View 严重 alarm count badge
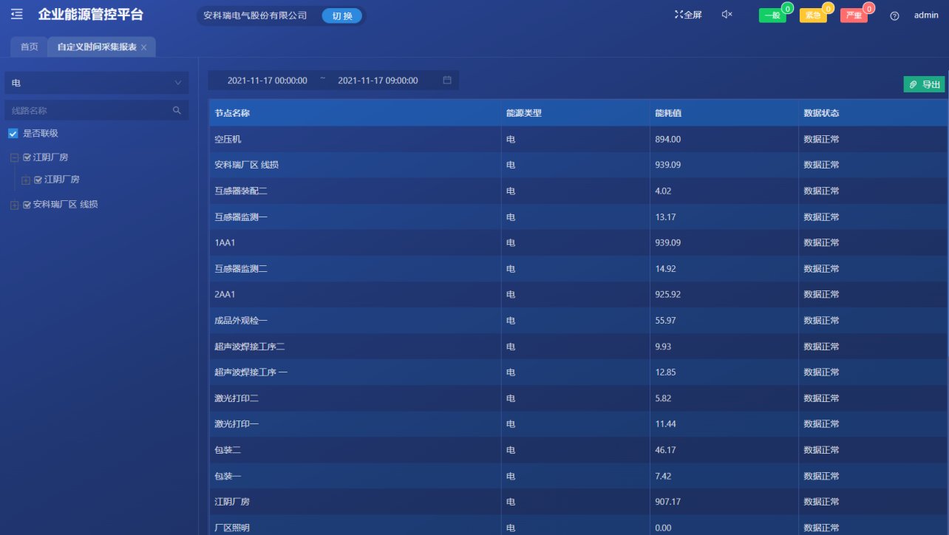The image size is (949, 535). (870, 8)
